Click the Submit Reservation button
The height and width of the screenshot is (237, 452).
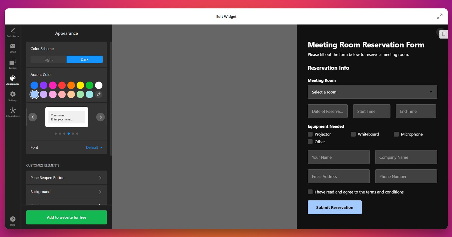(x=335, y=207)
